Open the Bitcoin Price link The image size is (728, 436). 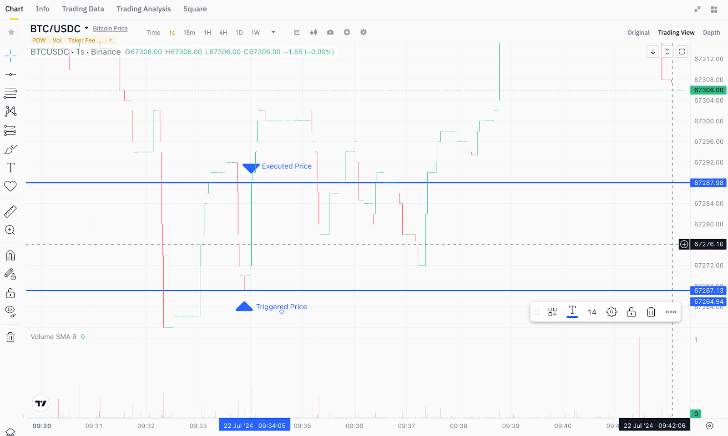(x=110, y=28)
